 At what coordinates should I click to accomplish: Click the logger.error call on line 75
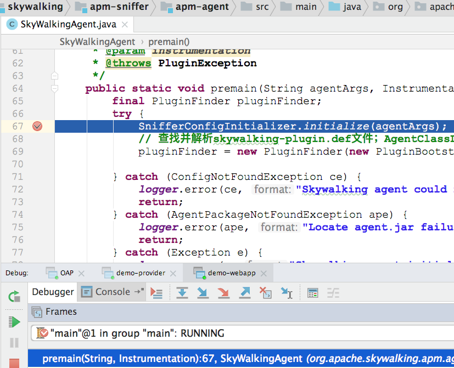coord(296,228)
